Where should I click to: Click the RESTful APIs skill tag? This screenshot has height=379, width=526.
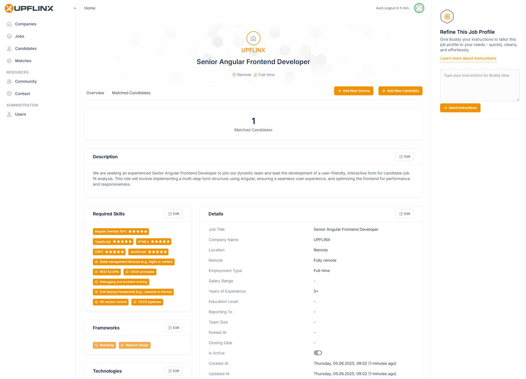coord(107,272)
